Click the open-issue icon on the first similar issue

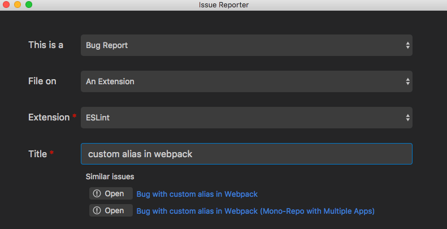coord(97,194)
